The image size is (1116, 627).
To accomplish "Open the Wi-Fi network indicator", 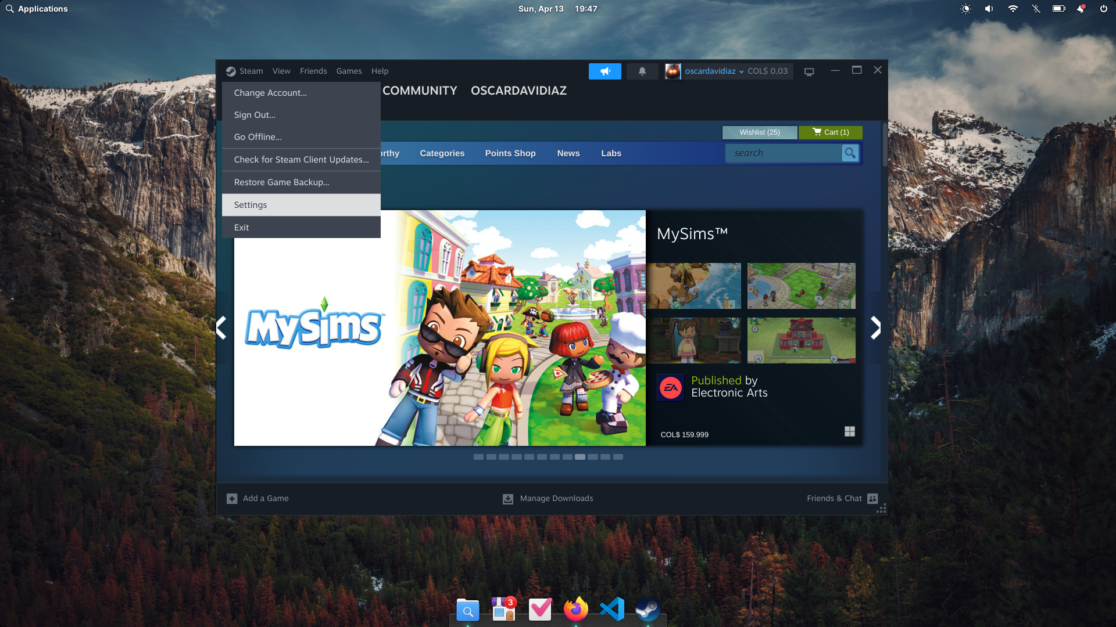I will 1013,9.
